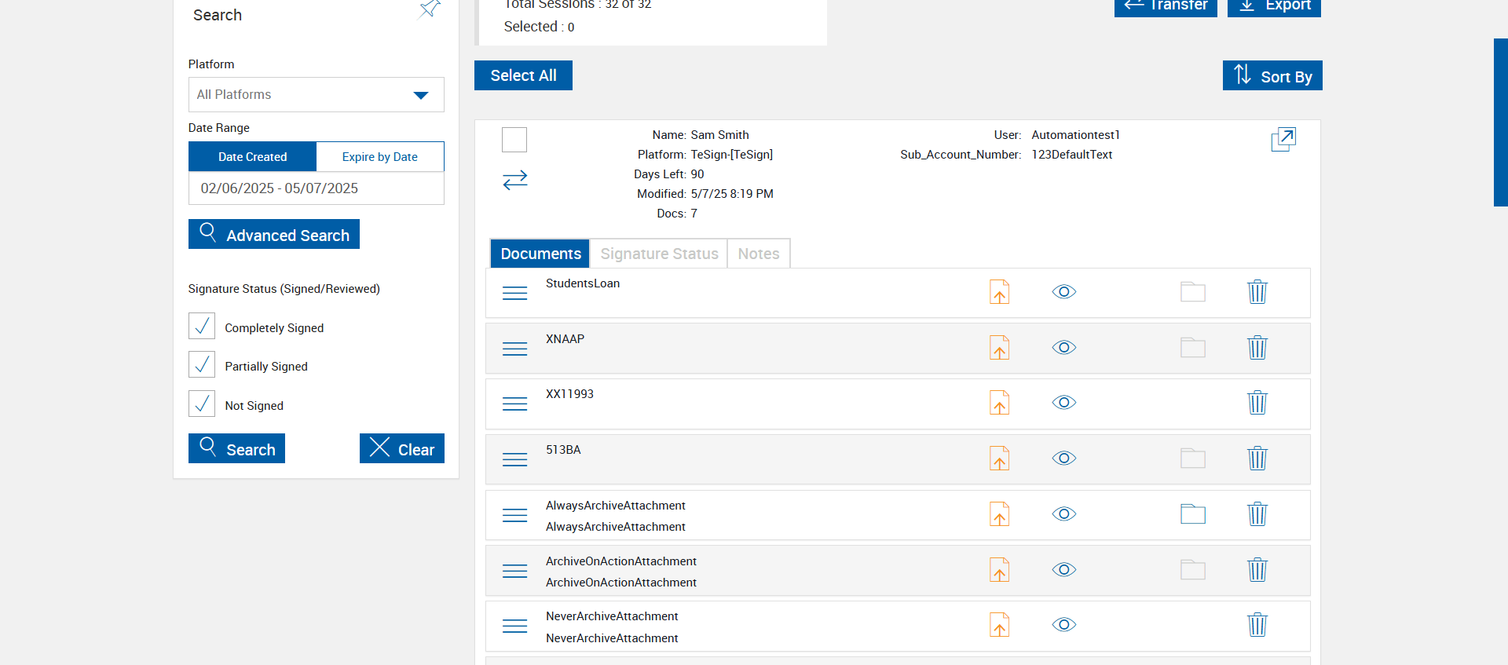The image size is (1508, 665).
Task: Click the date range input field
Action: (316, 188)
